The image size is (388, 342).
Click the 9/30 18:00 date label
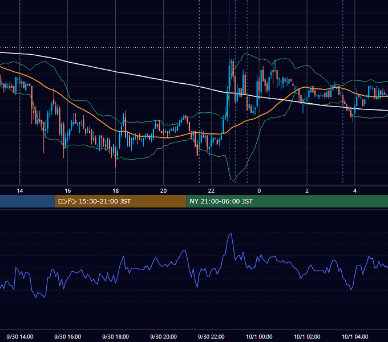pyautogui.click(x=116, y=336)
